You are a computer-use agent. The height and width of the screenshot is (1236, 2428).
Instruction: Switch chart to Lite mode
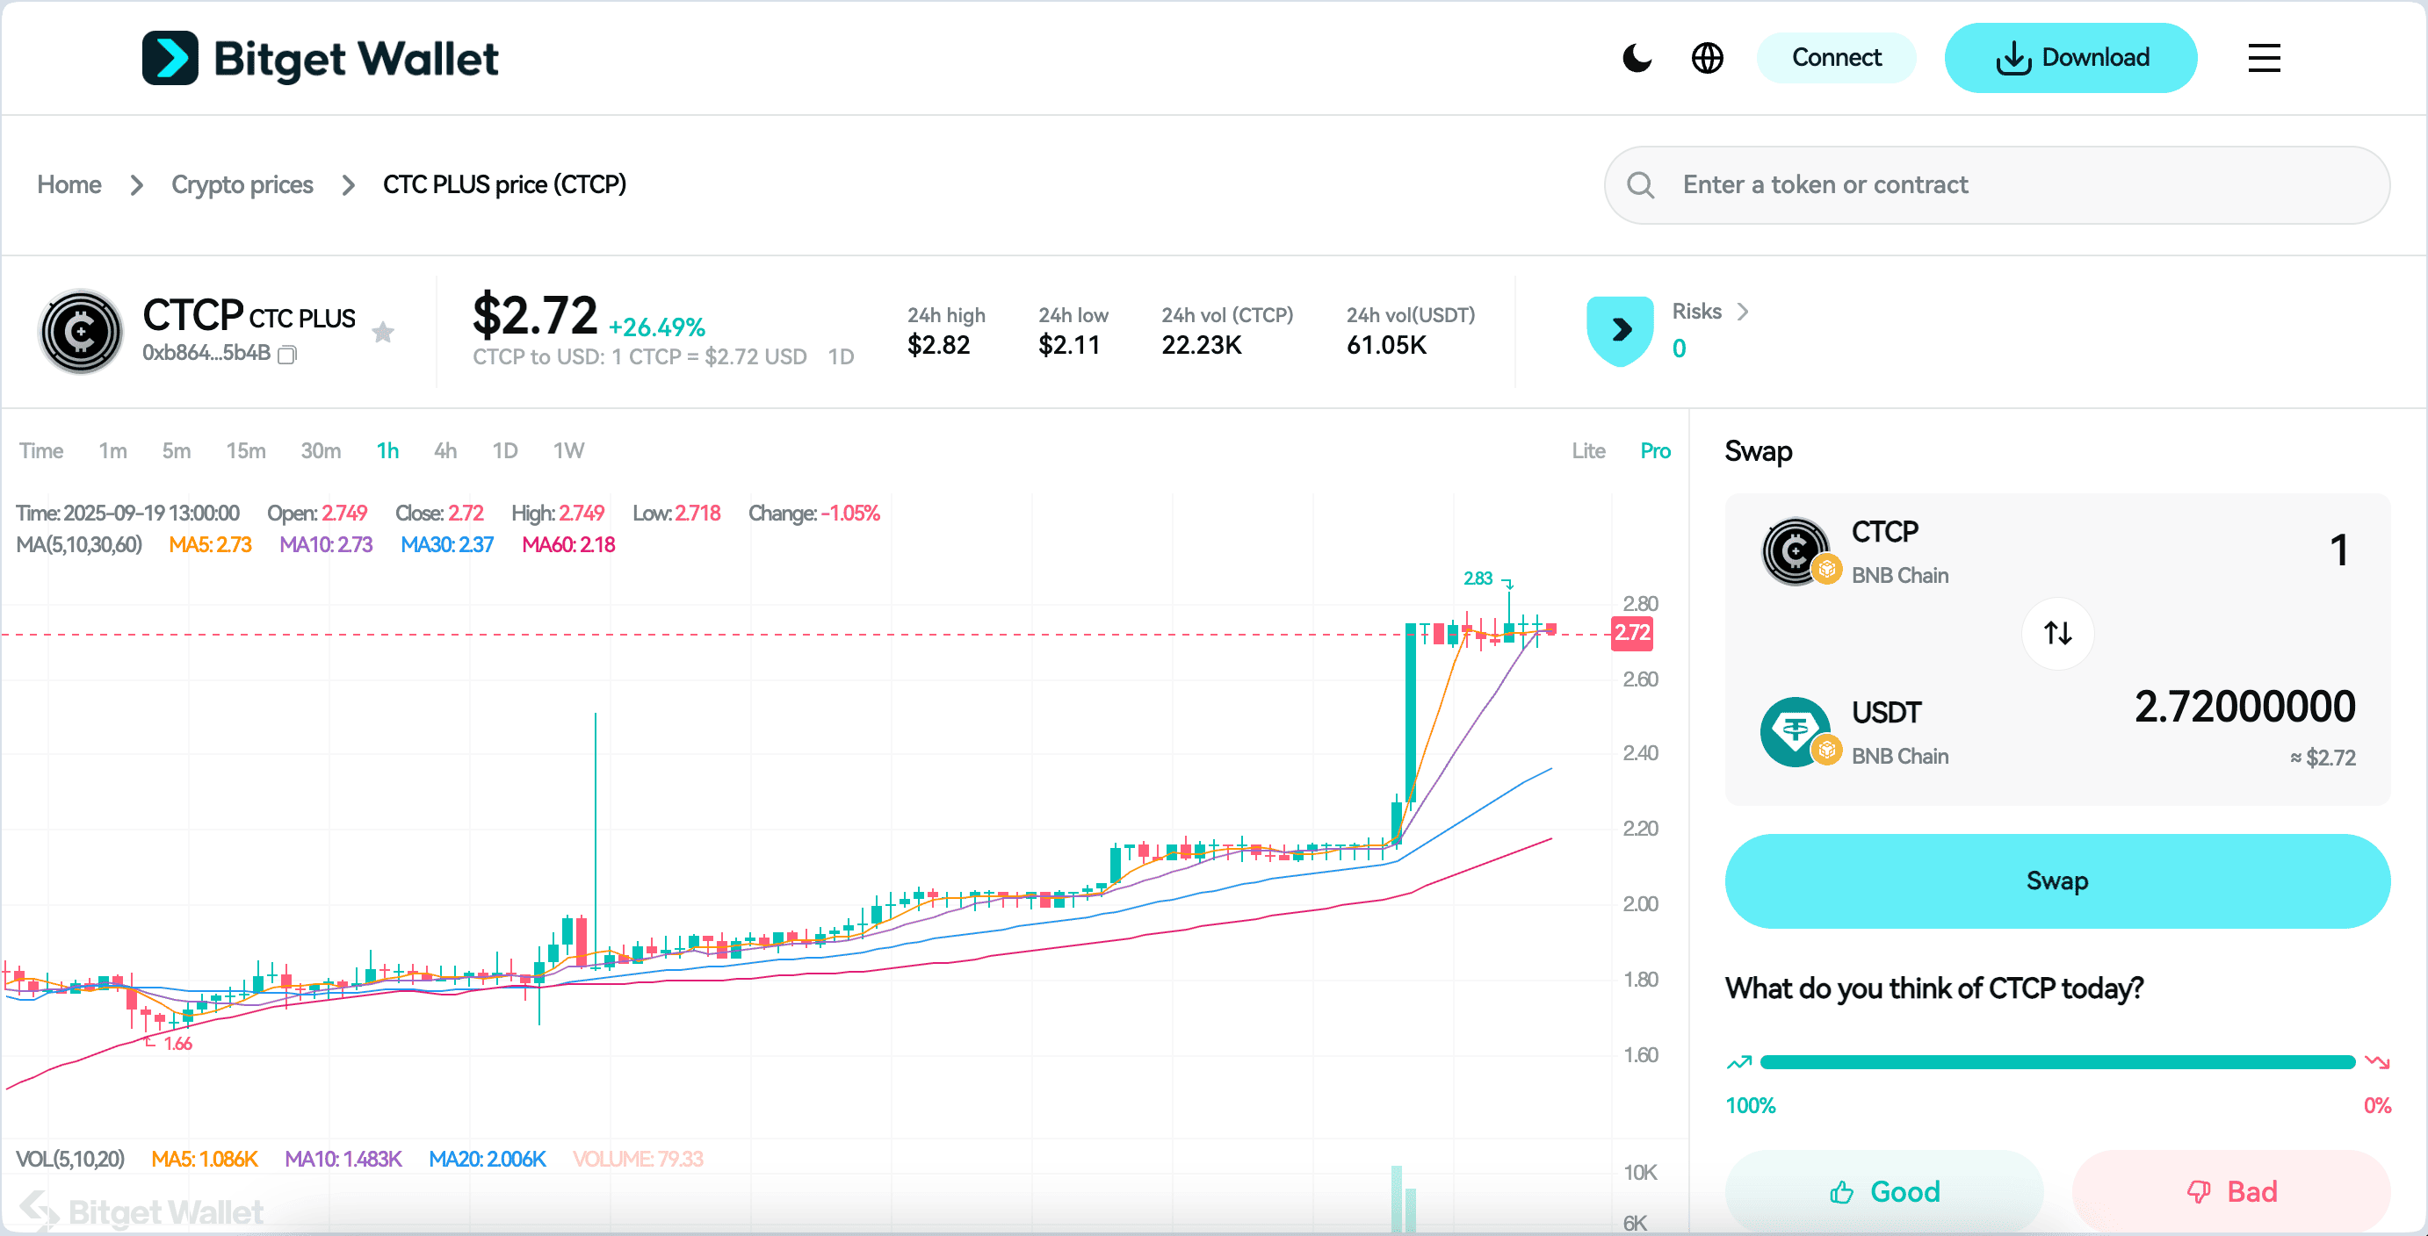coord(1588,450)
